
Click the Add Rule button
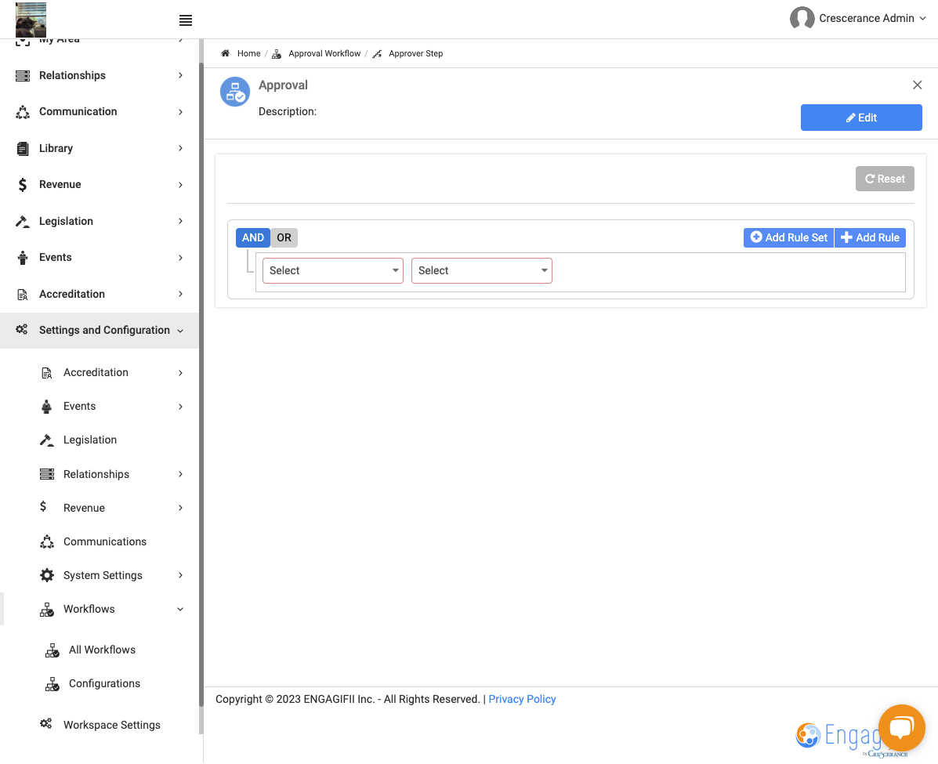pos(870,237)
